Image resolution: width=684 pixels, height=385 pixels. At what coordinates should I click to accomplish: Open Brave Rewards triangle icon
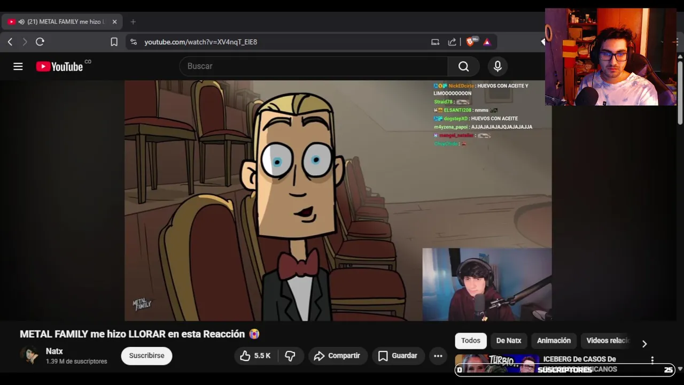pyautogui.click(x=487, y=42)
